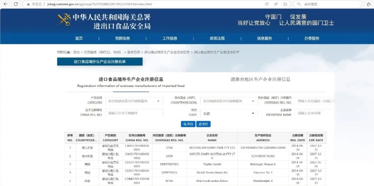
Task: Expand the COUNTRY(REGION) dropdown
Action: (x=229, y=101)
